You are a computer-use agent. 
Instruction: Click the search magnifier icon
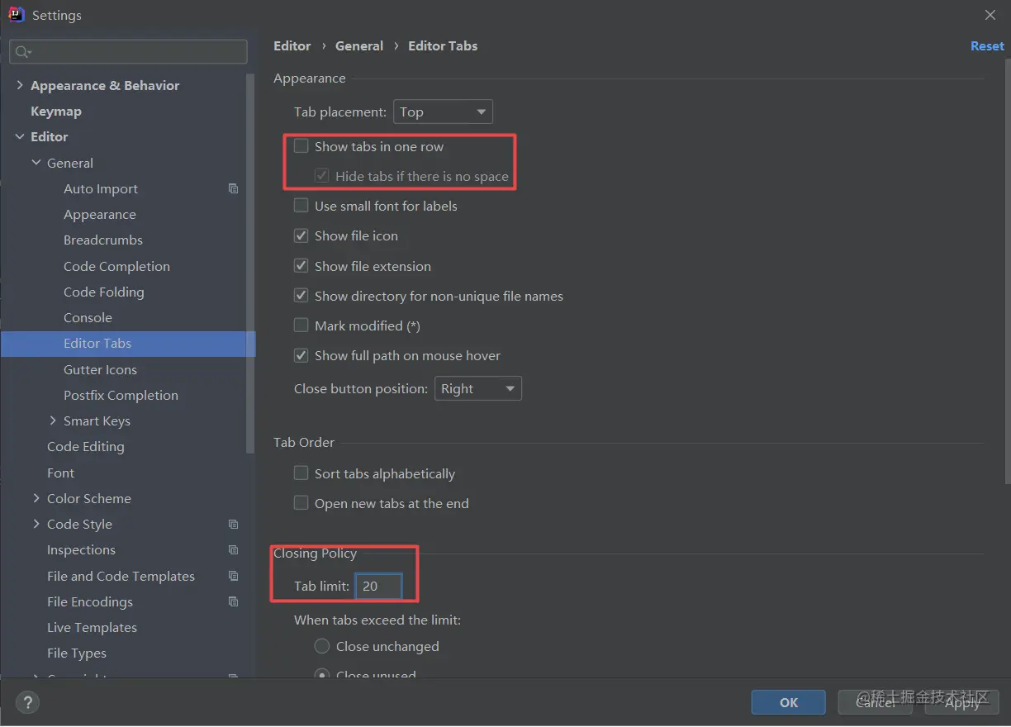(22, 52)
